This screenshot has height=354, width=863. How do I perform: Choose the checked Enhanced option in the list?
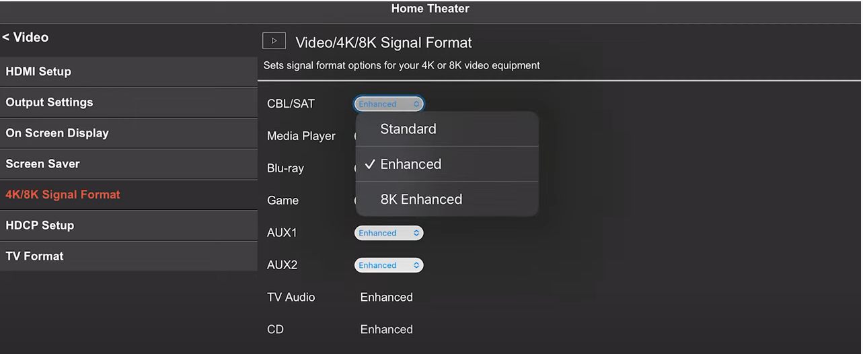point(447,164)
